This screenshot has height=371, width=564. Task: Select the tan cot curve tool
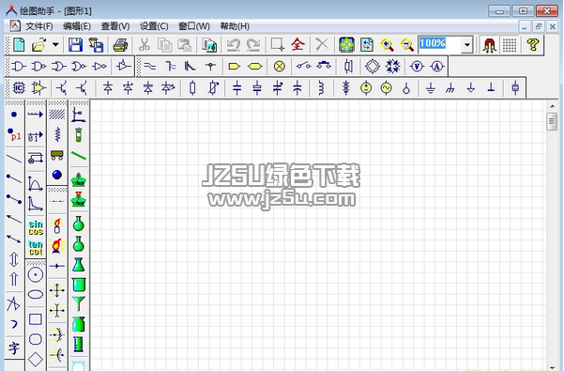[x=36, y=248]
